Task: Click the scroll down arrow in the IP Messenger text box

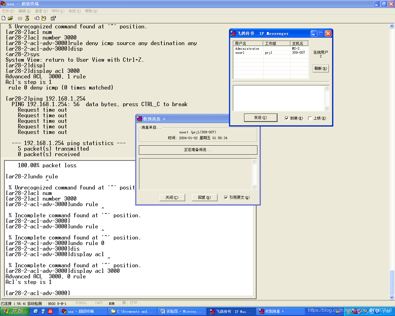Action: [x=327, y=108]
